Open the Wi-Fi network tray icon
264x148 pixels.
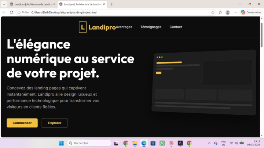[x=231, y=143]
